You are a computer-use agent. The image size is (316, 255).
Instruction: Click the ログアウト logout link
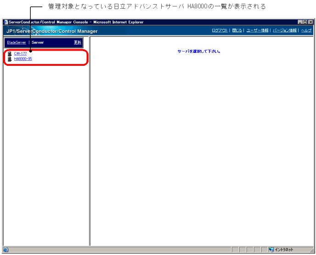pyautogui.click(x=220, y=30)
